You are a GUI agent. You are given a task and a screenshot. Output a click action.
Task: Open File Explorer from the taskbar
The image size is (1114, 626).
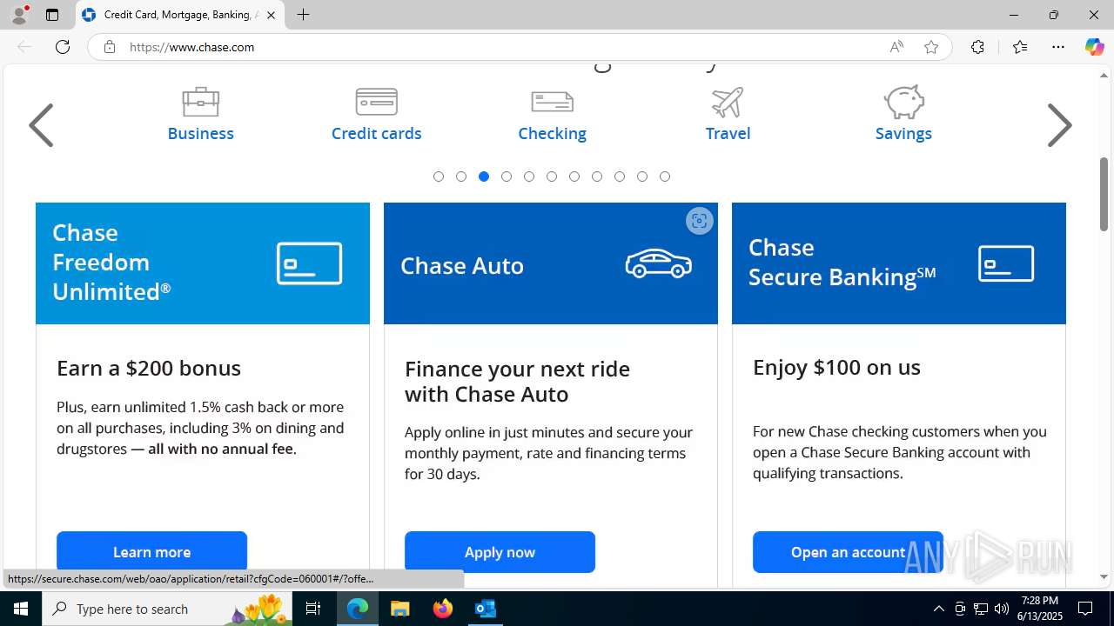pyautogui.click(x=399, y=609)
